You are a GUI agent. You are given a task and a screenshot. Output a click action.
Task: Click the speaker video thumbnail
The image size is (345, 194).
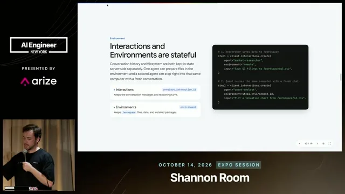(39, 155)
